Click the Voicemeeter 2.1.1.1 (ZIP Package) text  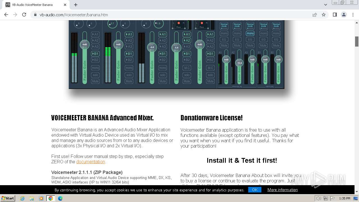coord(87,172)
